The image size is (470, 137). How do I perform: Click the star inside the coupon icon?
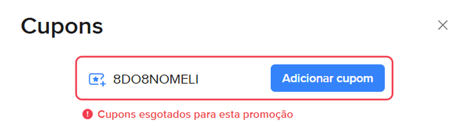95,79
